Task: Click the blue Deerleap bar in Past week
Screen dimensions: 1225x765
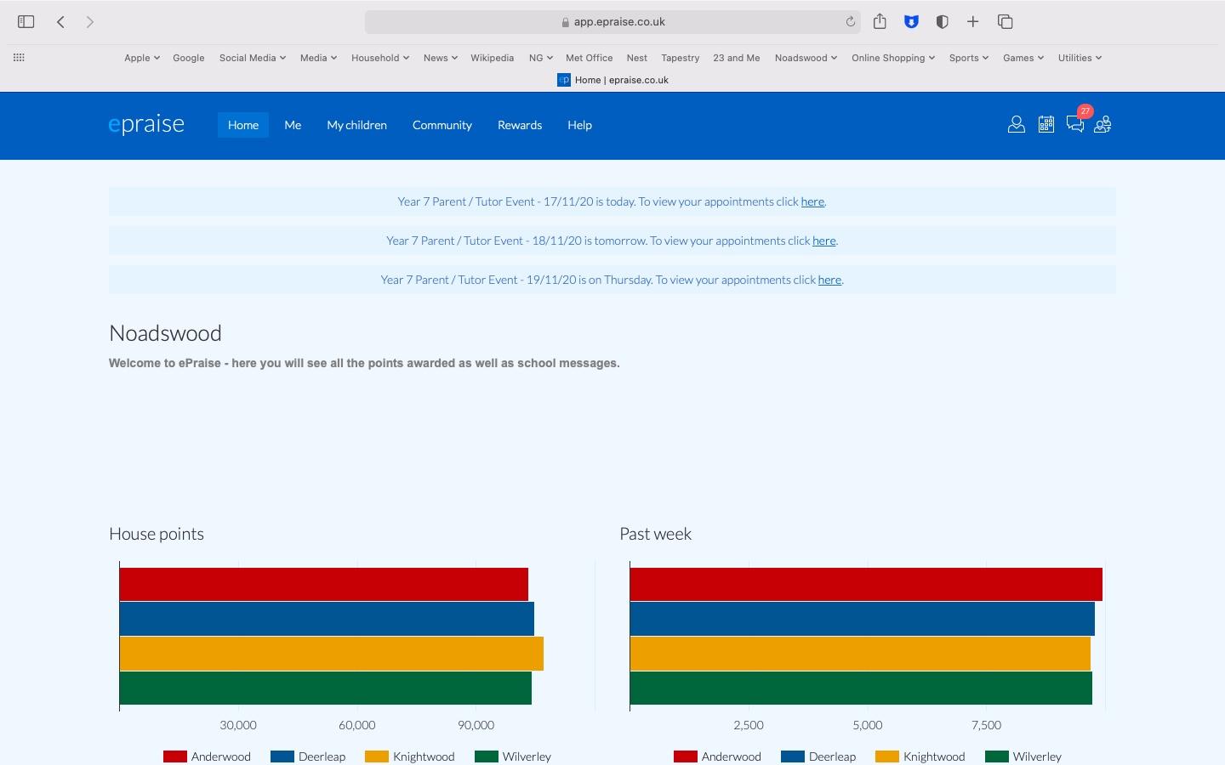Action: (863, 619)
